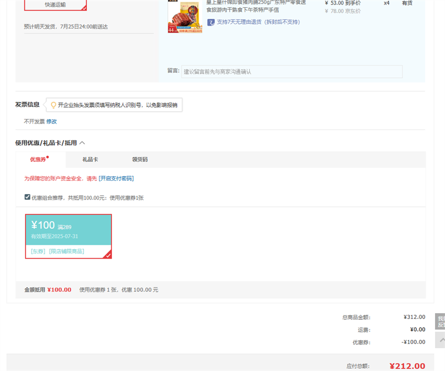Click the 开启支付密码 link

click(116, 179)
